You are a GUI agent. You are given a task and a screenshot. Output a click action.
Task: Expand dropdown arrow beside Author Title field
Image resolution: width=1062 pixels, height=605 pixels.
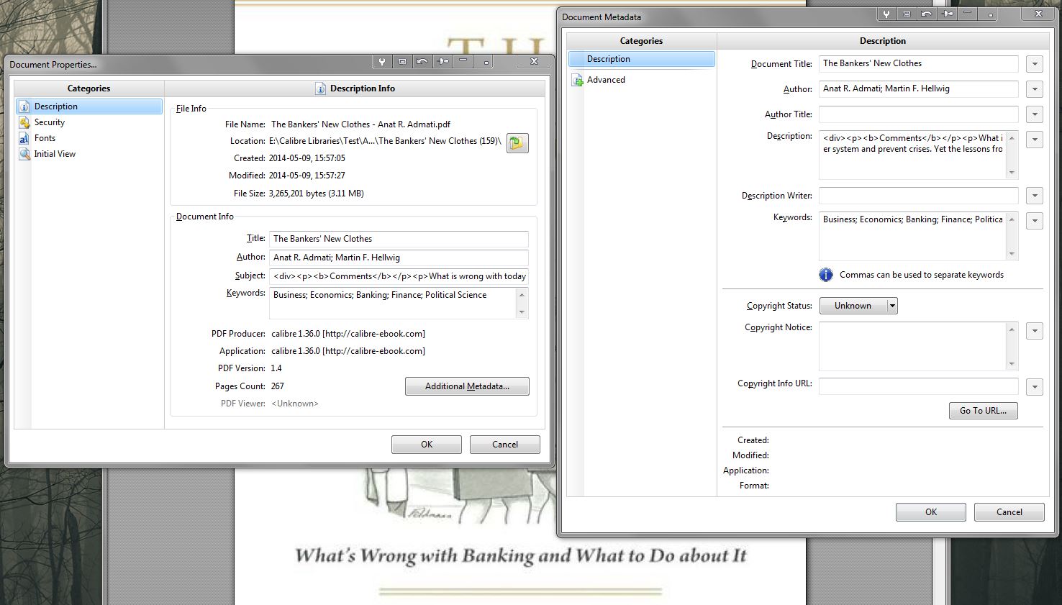[1035, 114]
